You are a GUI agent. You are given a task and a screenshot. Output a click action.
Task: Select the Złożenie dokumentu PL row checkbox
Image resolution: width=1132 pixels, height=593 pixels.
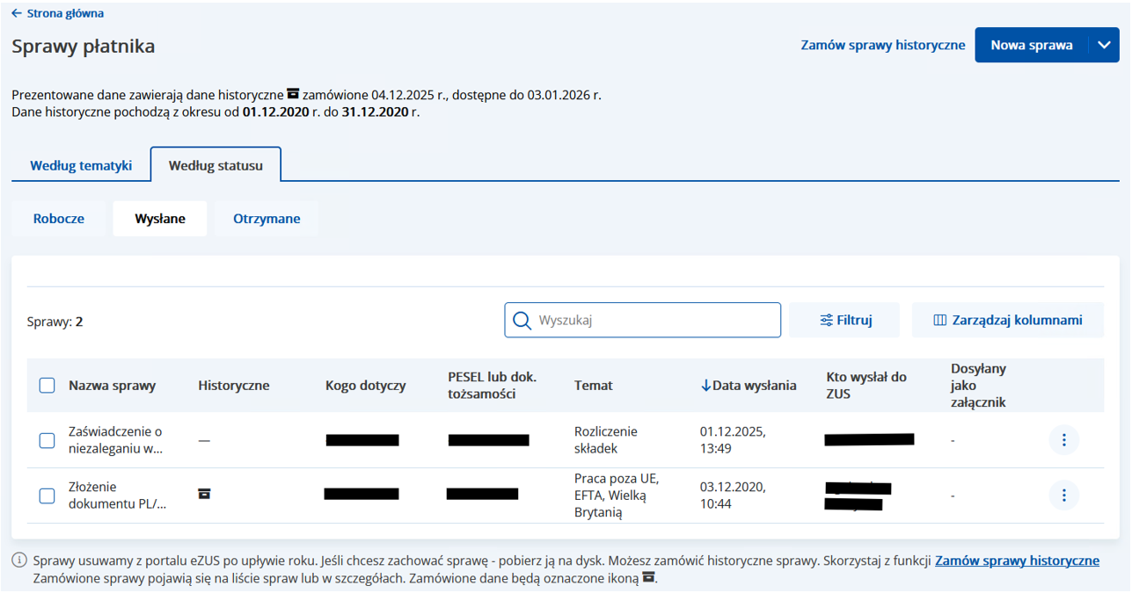point(47,495)
